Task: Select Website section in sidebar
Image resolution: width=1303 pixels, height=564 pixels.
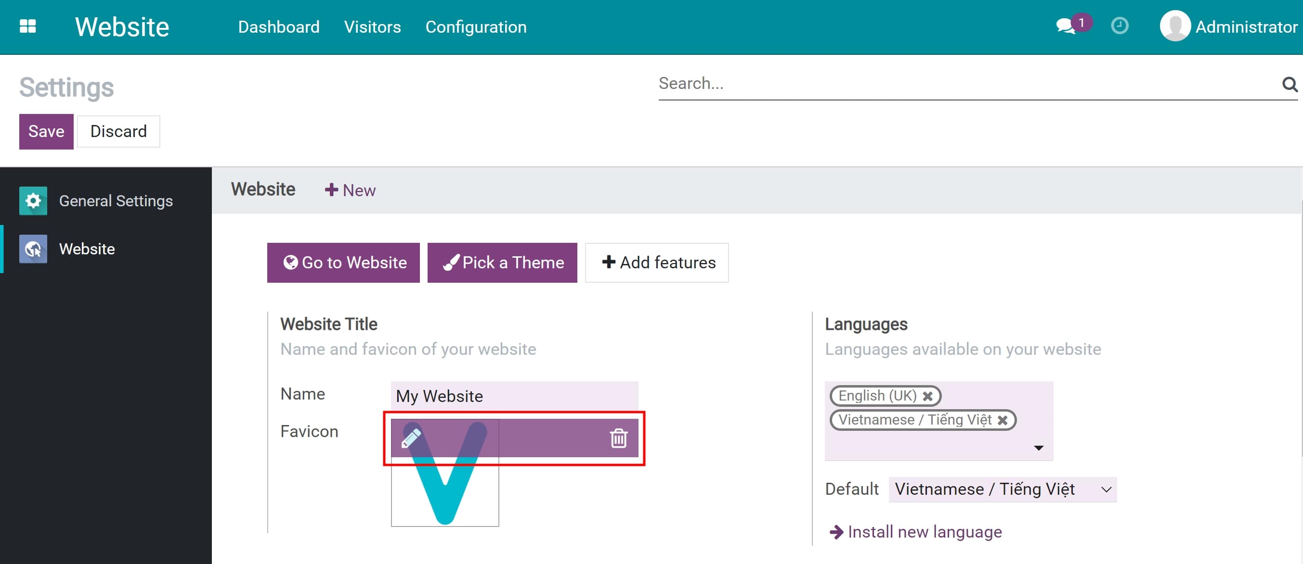Action: (x=87, y=249)
